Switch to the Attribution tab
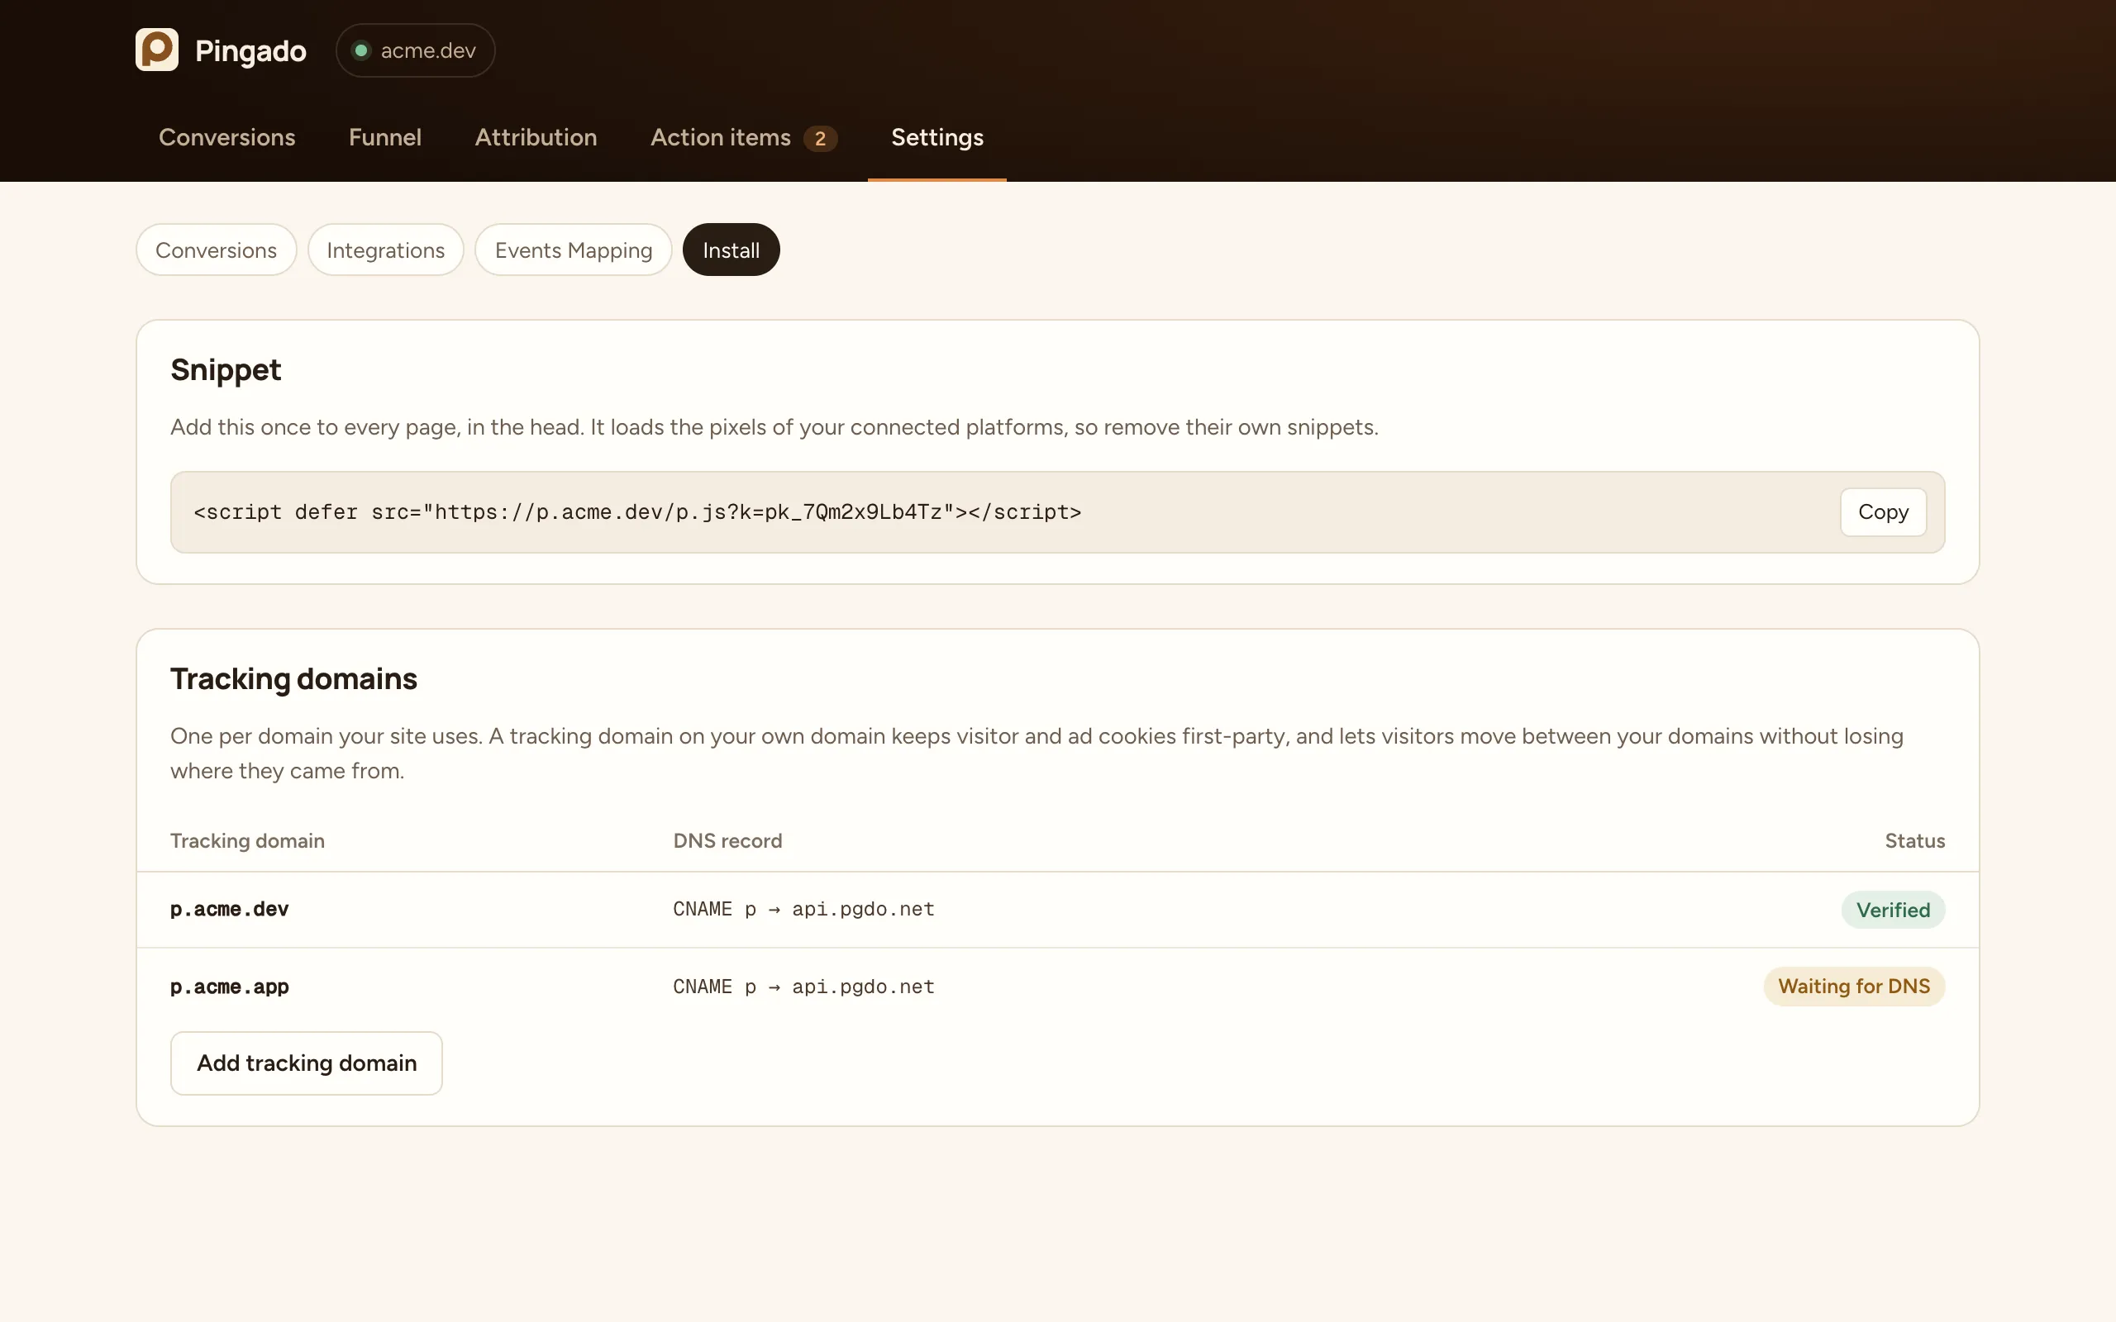Screen dimensions: 2116x1322 click(x=536, y=137)
